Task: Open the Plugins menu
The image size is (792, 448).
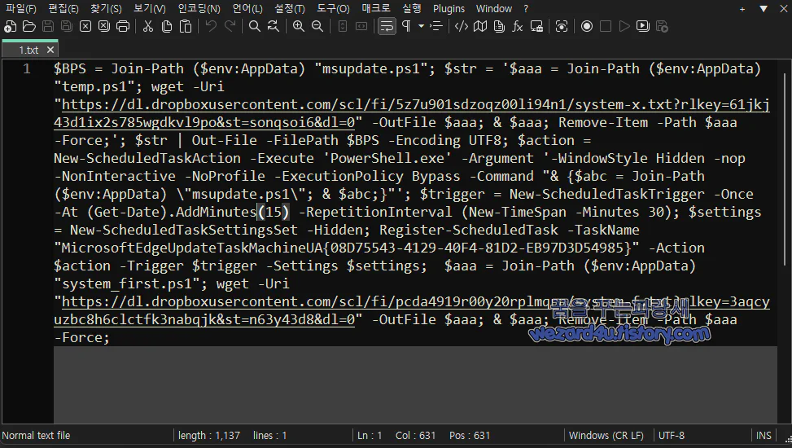Action: 449,9
